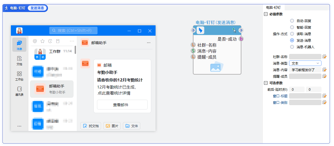Click the DingTalk search box
This screenshot has height=146, width=334.
click(x=73, y=31)
